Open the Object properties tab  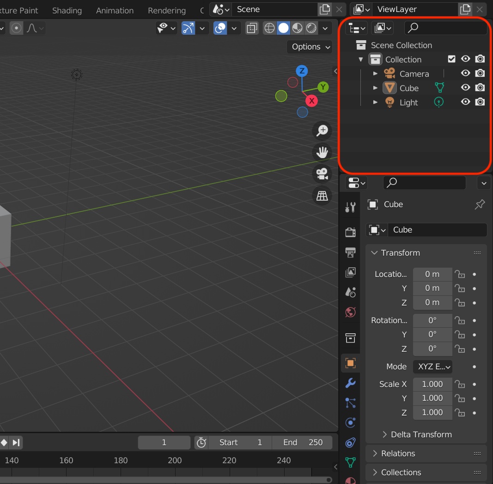coord(350,363)
